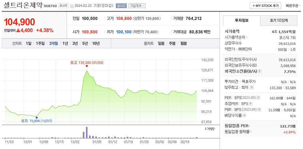Click the red 최고 133,300 peak marker

pyautogui.click(x=87, y=66)
